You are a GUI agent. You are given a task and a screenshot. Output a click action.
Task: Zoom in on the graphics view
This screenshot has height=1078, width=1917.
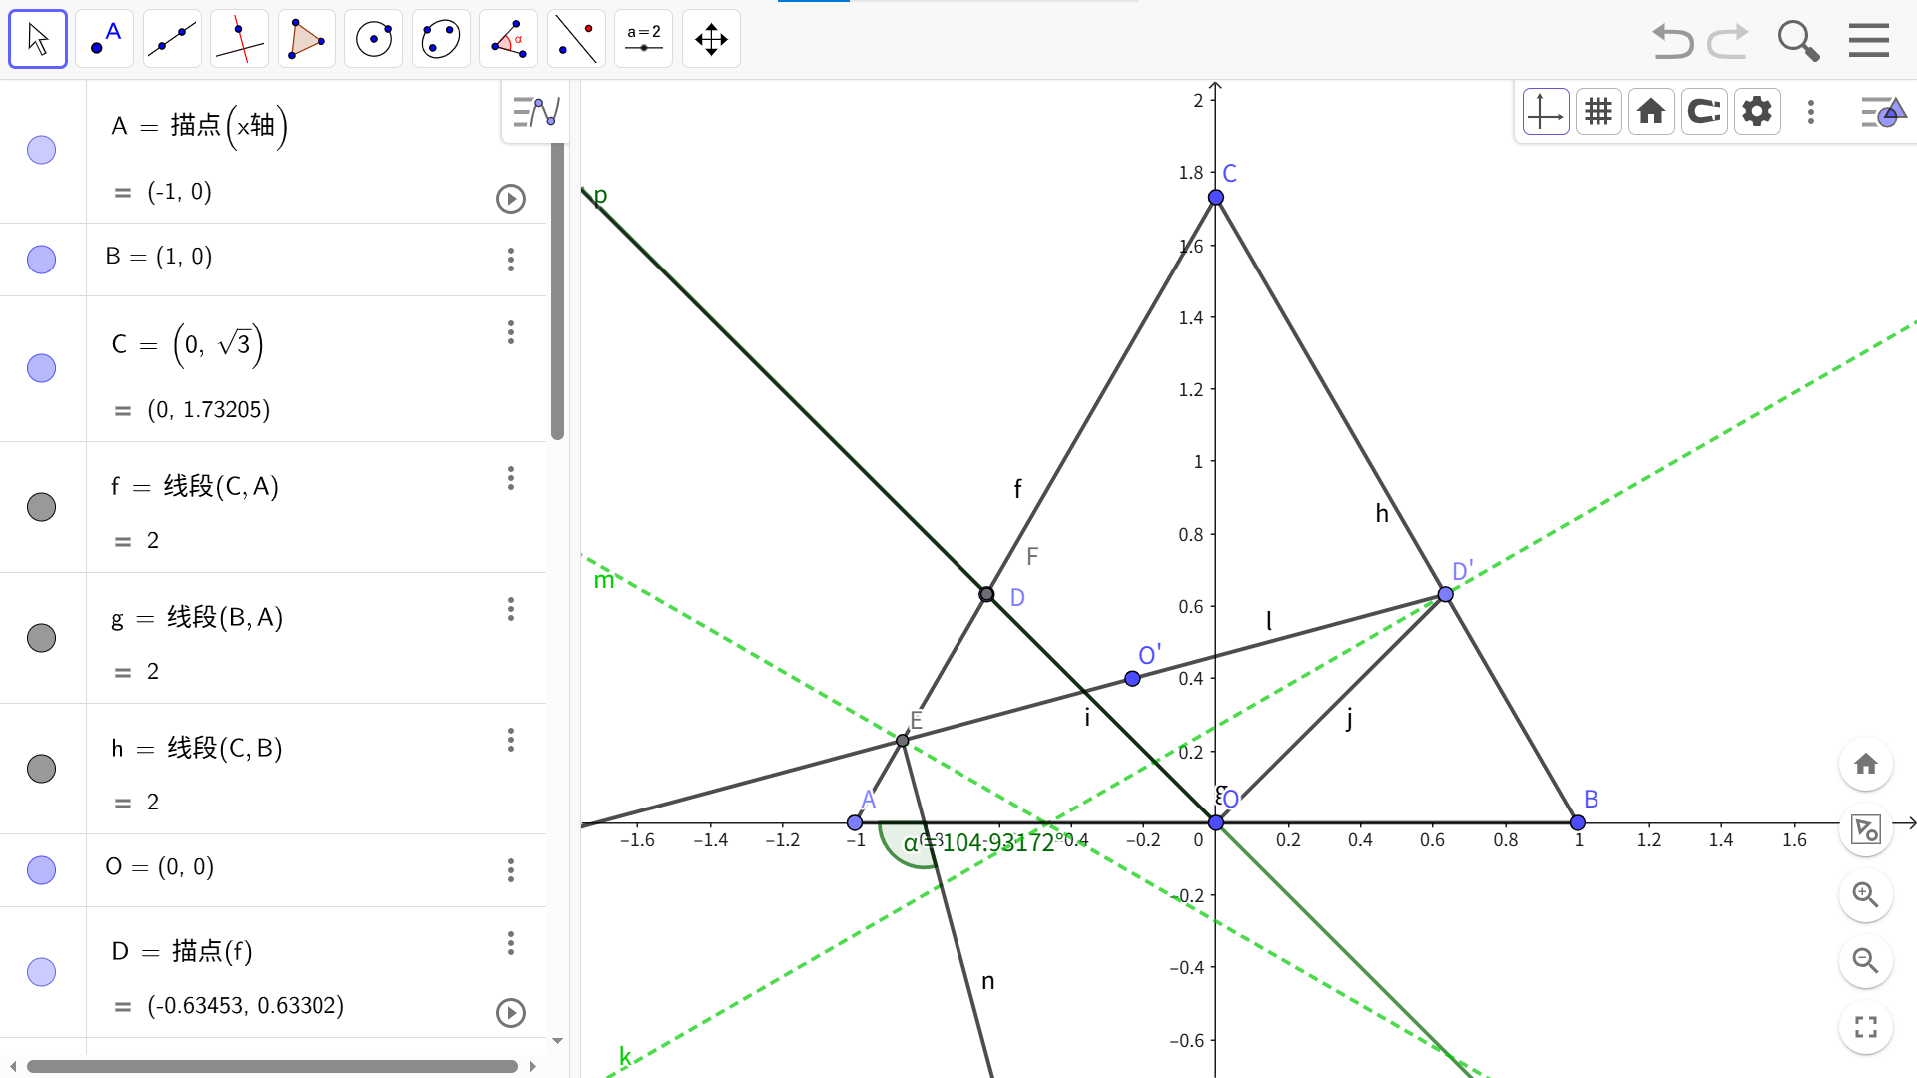point(1866,895)
